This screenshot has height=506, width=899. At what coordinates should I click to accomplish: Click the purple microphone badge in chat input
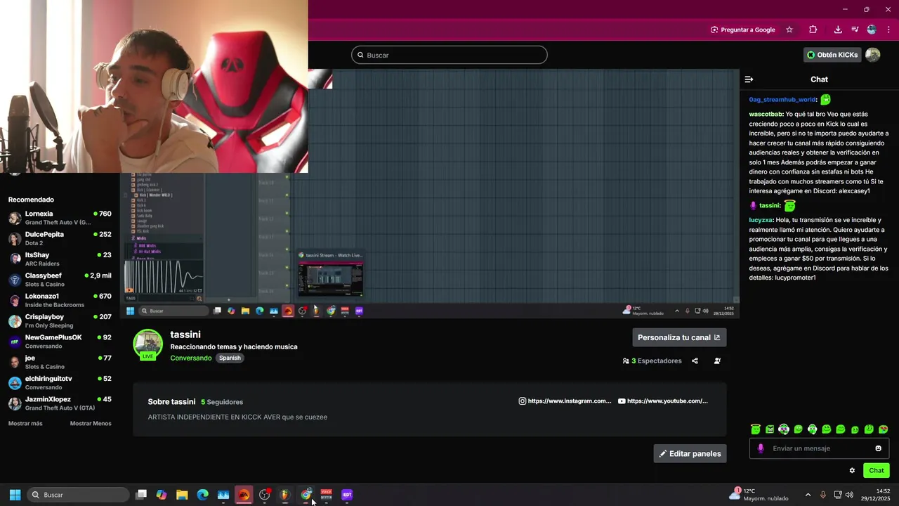point(761,448)
